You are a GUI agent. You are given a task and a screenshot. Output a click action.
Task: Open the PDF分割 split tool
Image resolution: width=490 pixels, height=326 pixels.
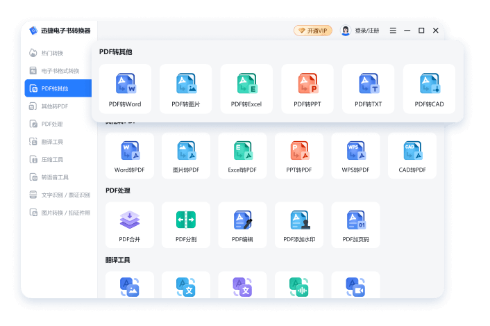point(186,225)
